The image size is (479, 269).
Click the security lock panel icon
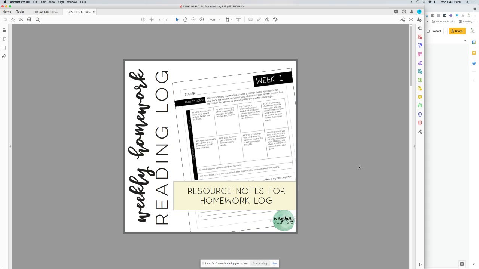pyautogui.click(x=4, y=30)
